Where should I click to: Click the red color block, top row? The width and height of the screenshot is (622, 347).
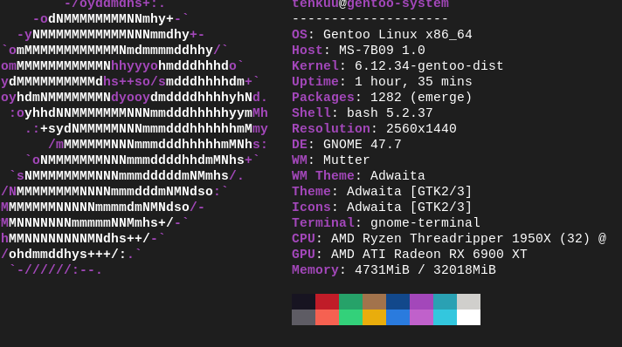(x=327, y=302)
